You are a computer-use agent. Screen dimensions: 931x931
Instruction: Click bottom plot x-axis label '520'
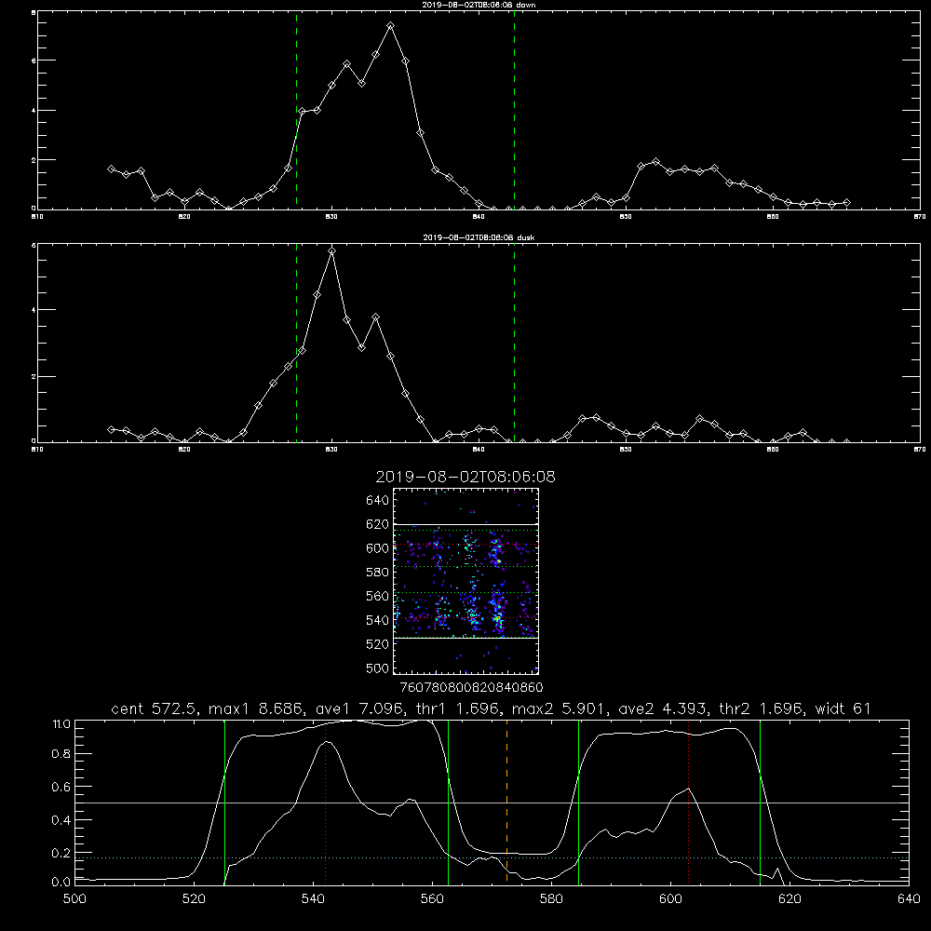pyautogui.click(x=195, y=899)
